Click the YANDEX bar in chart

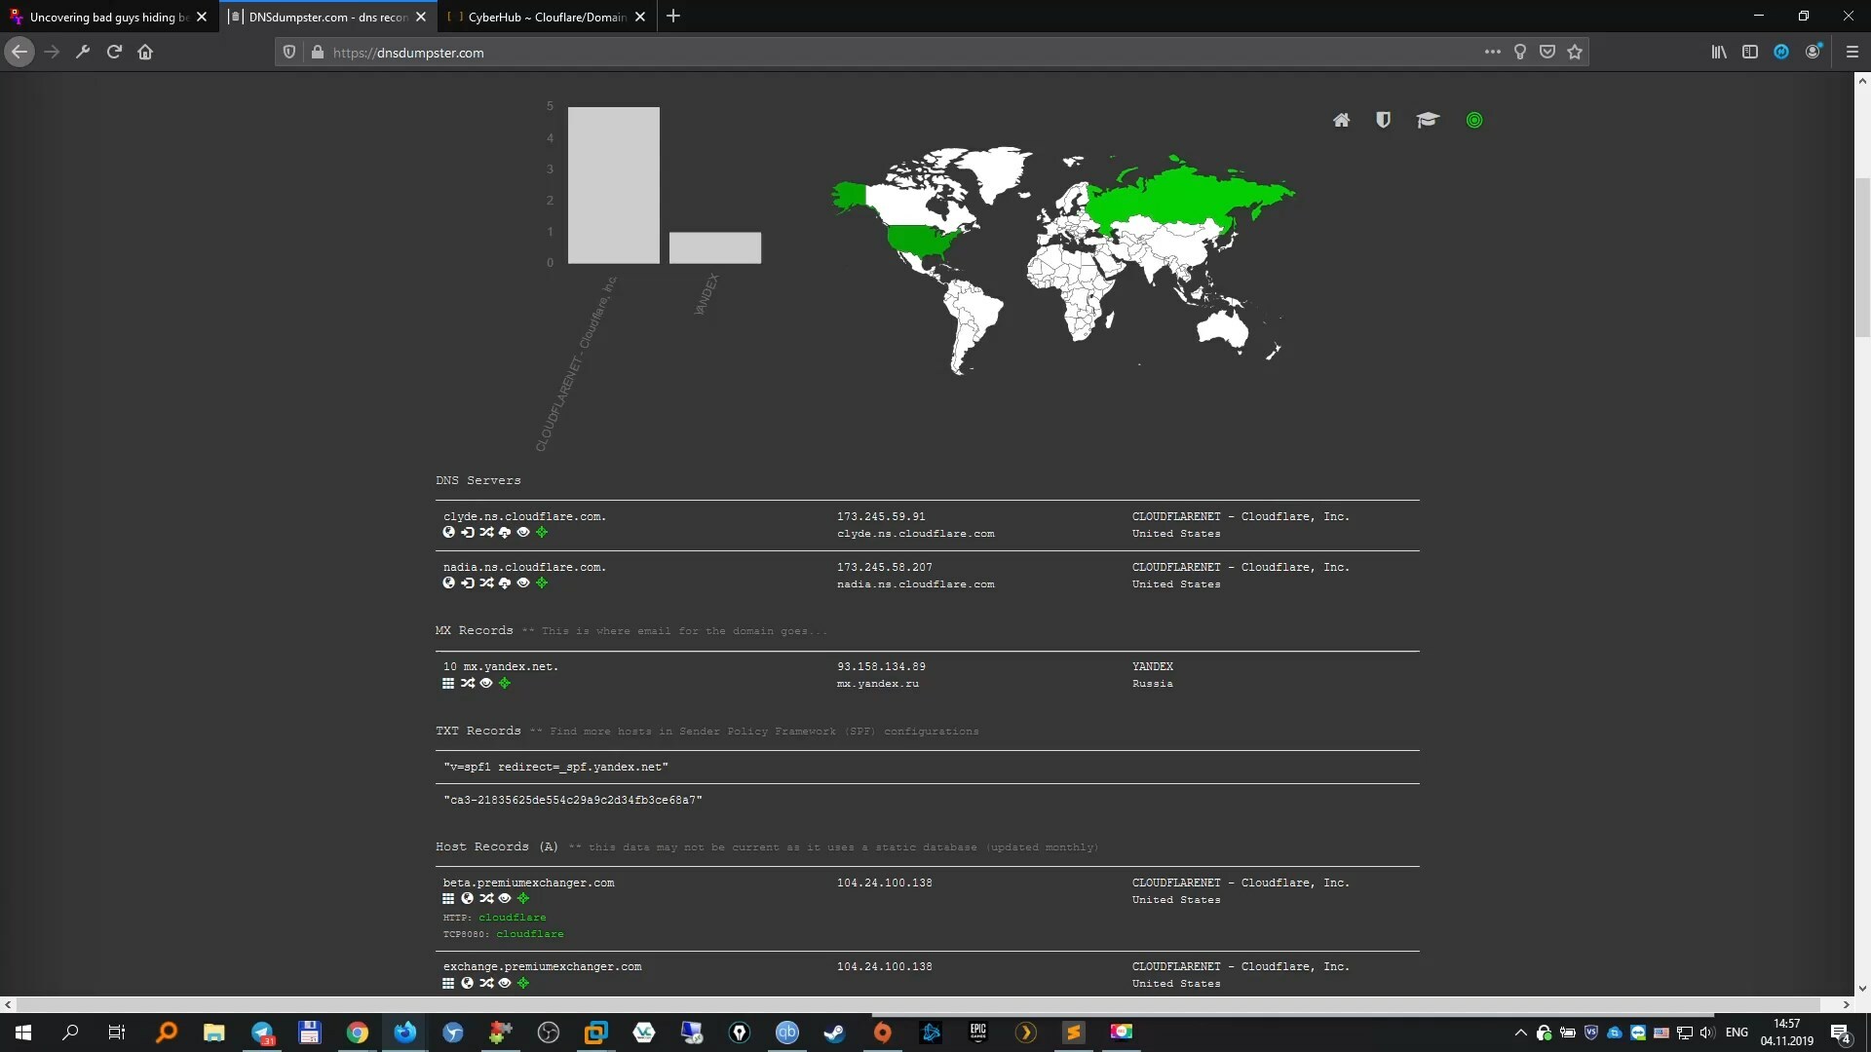(x=715, y=247)
